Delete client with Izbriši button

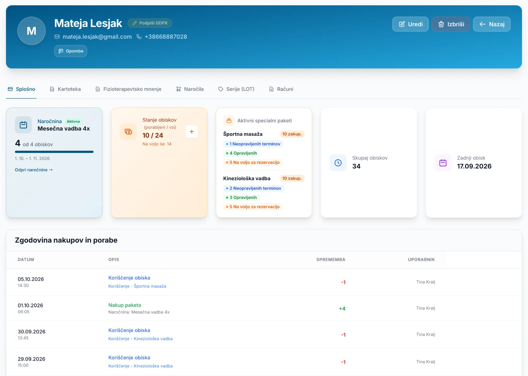(451, 24)
